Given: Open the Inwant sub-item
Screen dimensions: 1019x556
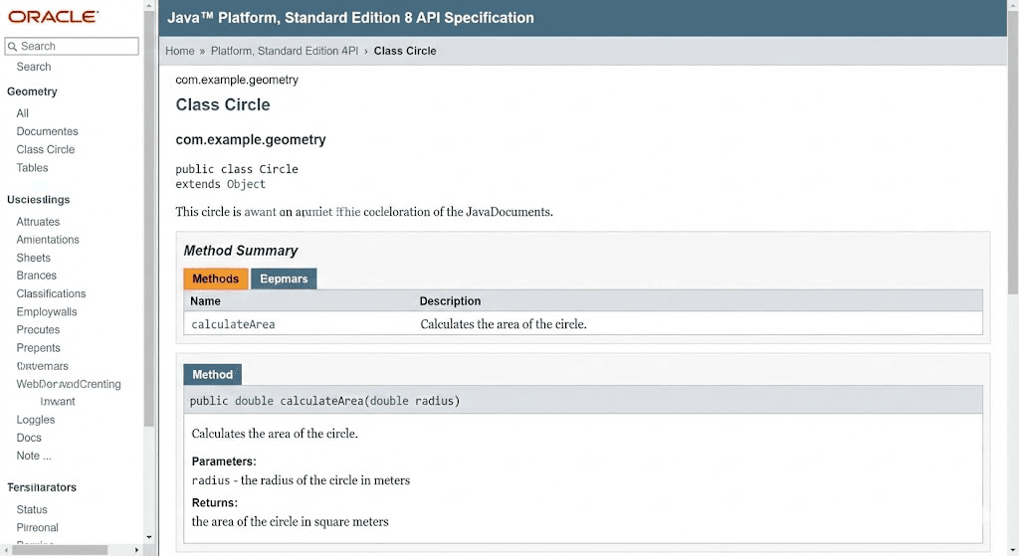Looking at the screenshot, I should [x=58, y=402].
